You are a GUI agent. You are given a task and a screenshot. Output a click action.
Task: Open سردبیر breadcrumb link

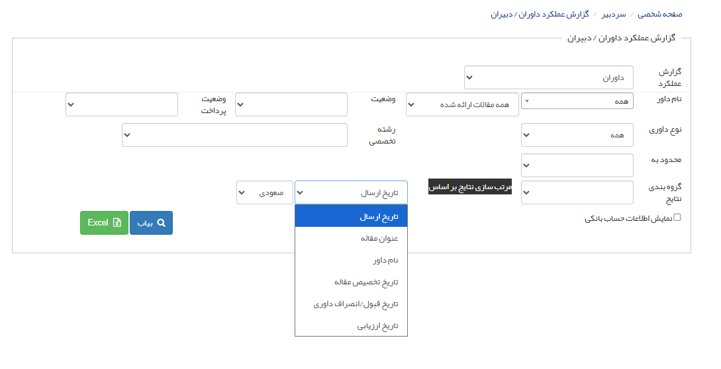coord(612,14)
